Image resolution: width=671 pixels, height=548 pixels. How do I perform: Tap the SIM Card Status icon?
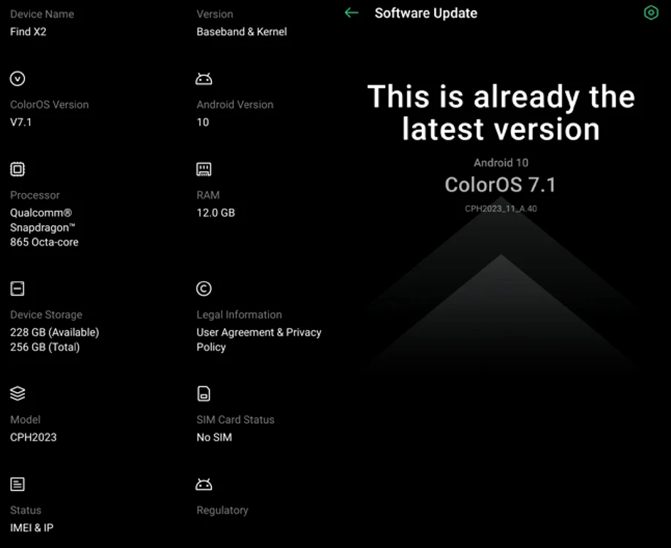point(204,394)
